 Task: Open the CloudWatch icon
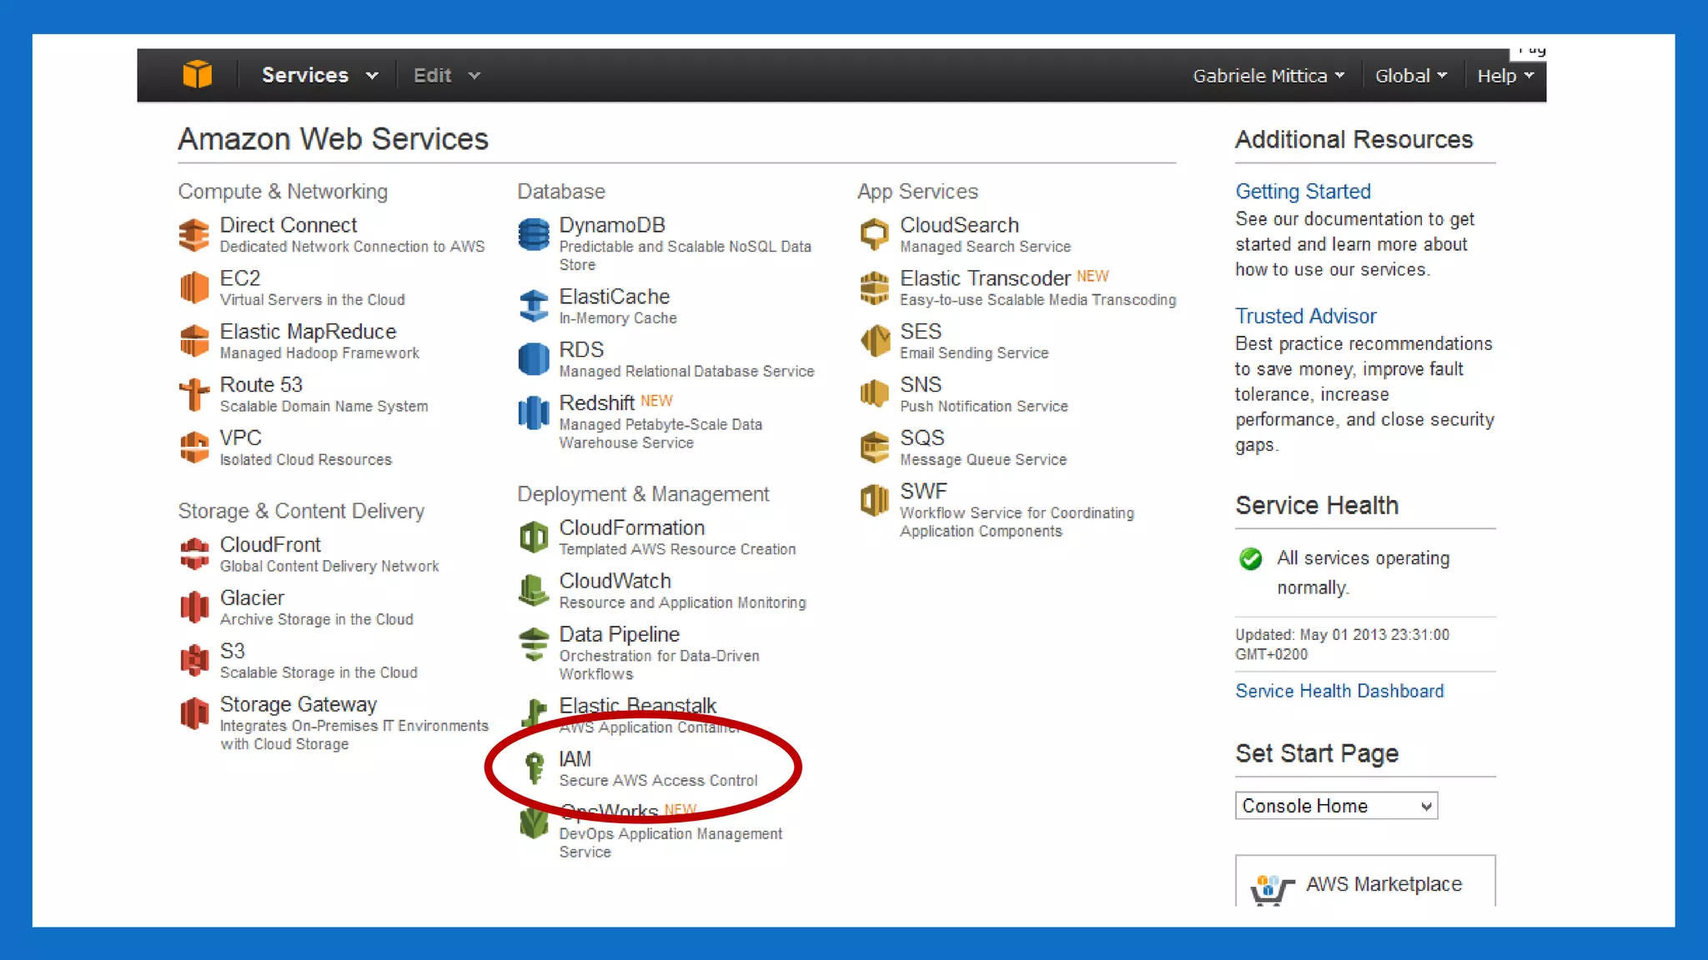click(x=534, y=591)
